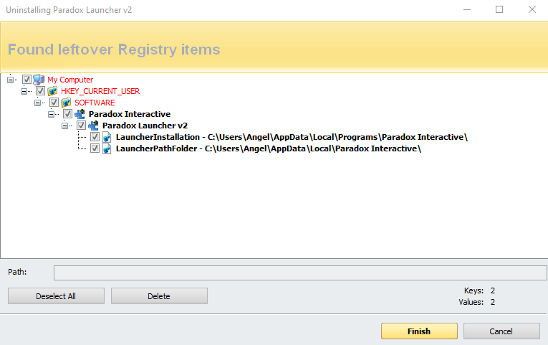The width and height of the screenshot is (548, 345).
Task: Collapse the Paradox Interactive node
Action: click(x=52, y=114)
